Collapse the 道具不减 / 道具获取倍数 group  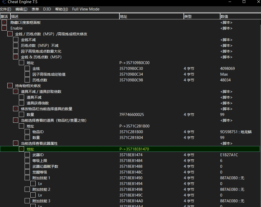tap(16, 92)
